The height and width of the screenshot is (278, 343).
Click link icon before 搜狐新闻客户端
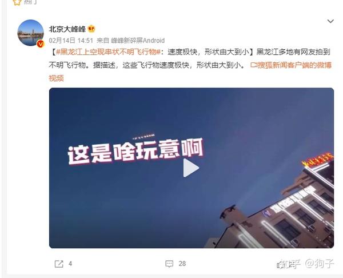click(253, 65)
